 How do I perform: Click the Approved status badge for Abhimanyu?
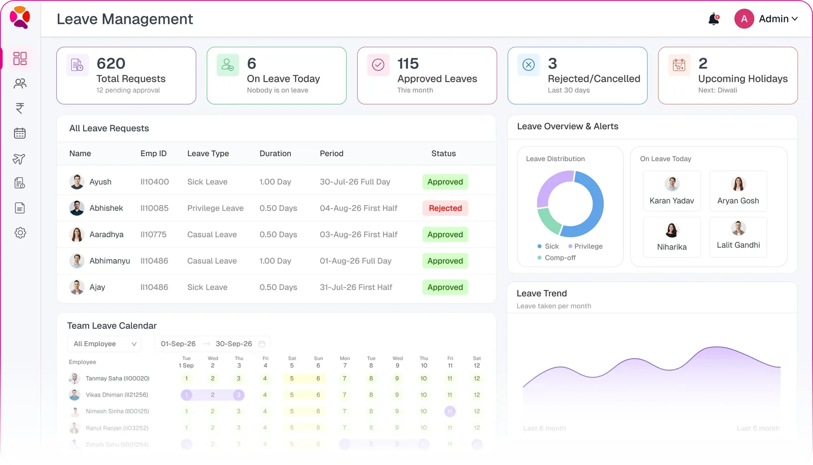[445, 261]
